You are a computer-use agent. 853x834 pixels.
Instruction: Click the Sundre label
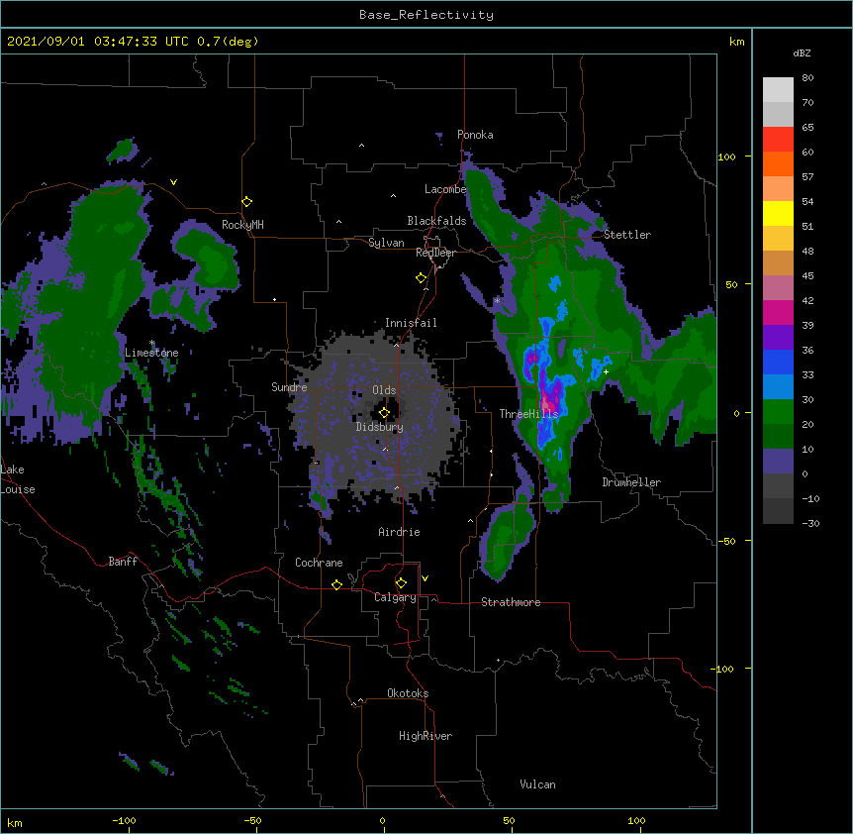click(289, 387)
